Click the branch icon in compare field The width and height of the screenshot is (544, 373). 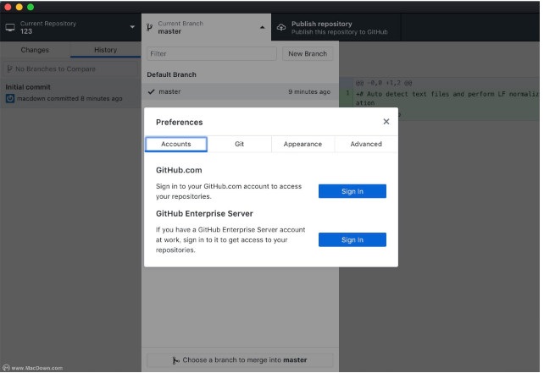pyautogui.click(x=9, y=69)
